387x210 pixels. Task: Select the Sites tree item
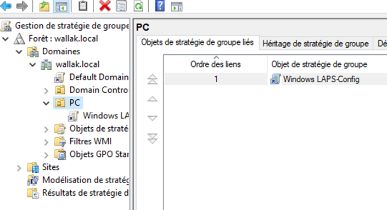tap(51, 167)
